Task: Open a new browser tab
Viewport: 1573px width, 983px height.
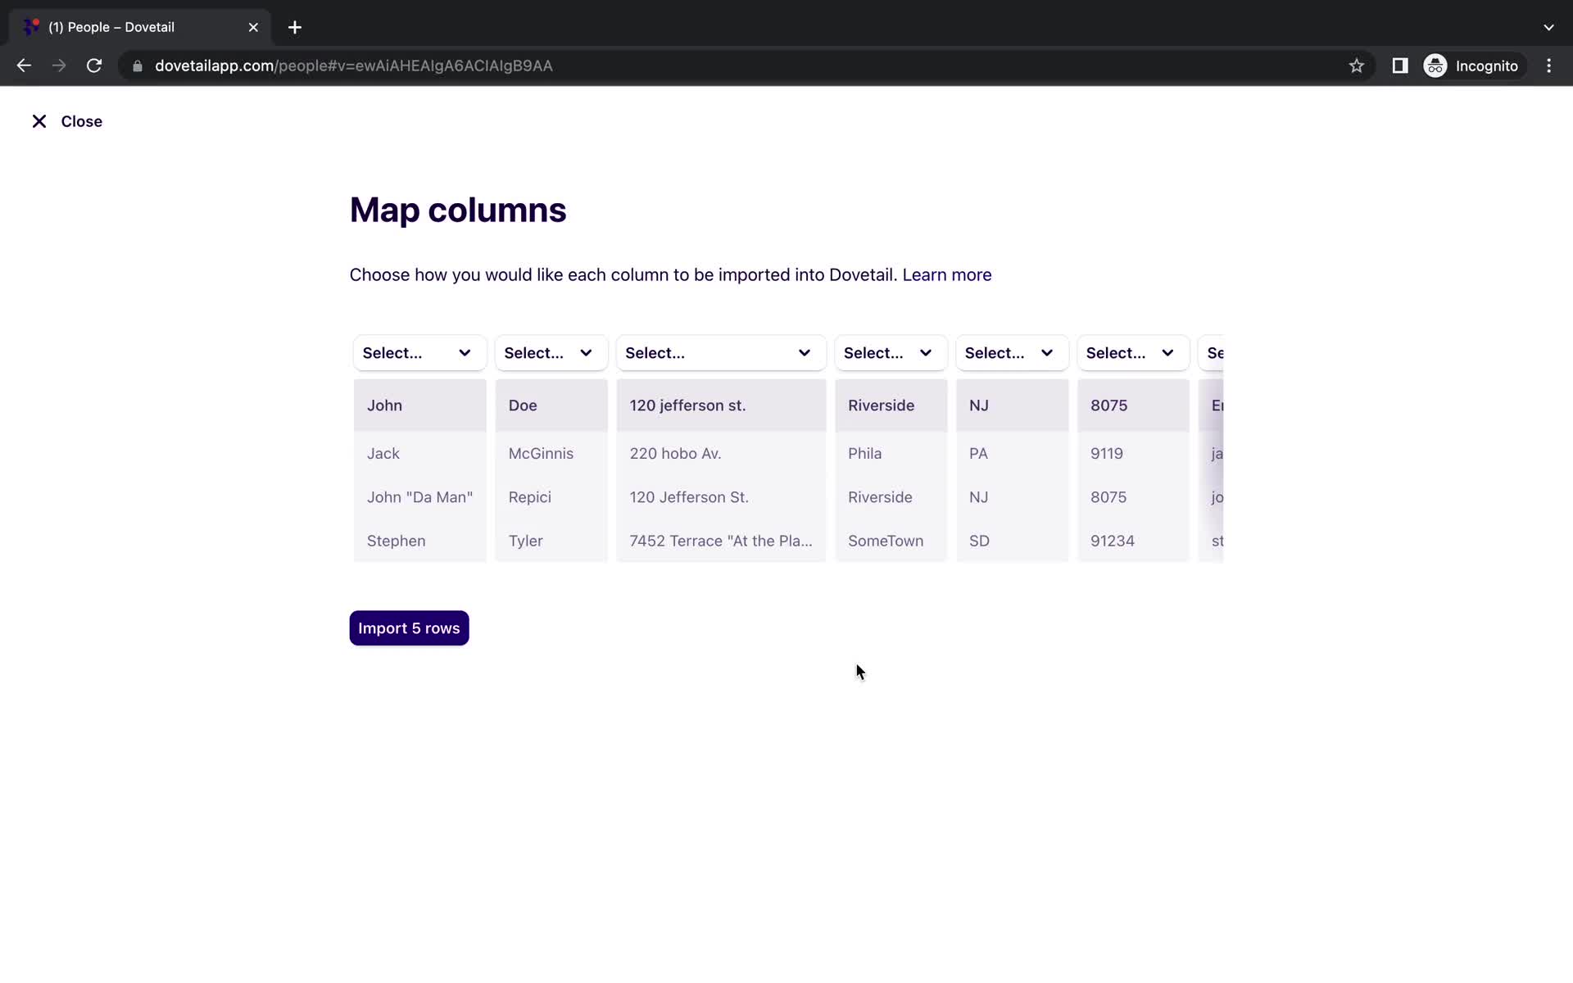Action: [295, 27]
